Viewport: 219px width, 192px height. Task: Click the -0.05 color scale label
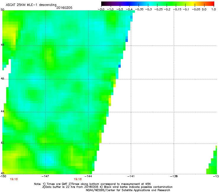click(196, 9)
